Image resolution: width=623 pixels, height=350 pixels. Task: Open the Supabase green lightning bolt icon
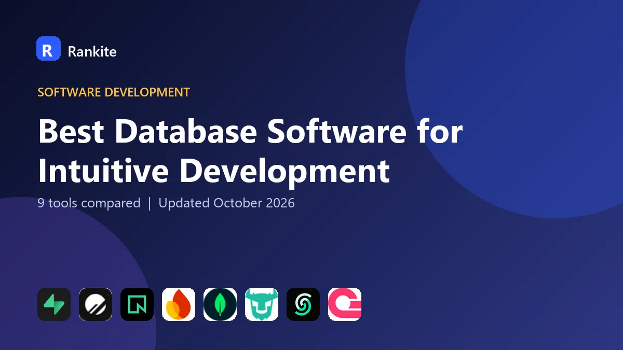(x=54, y=304)
